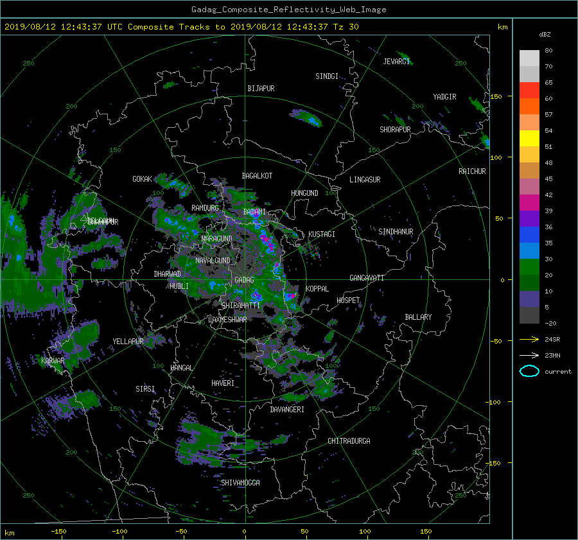Select the purple 10 dBZ color swatch
This screenshot has height=540, width=578.
[x=529, y=299]
